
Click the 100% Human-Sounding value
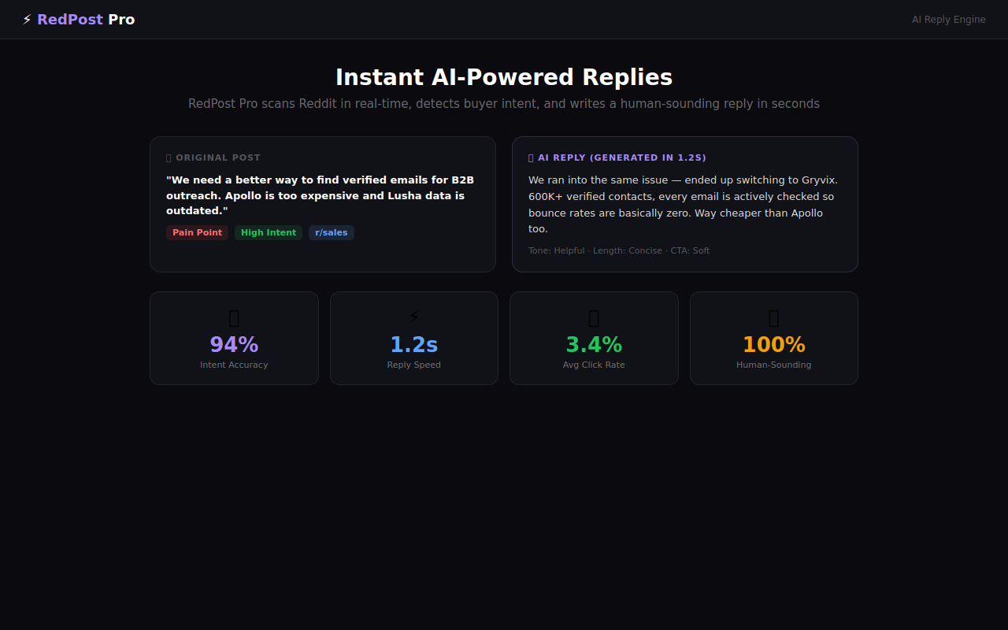pos(774,345)
